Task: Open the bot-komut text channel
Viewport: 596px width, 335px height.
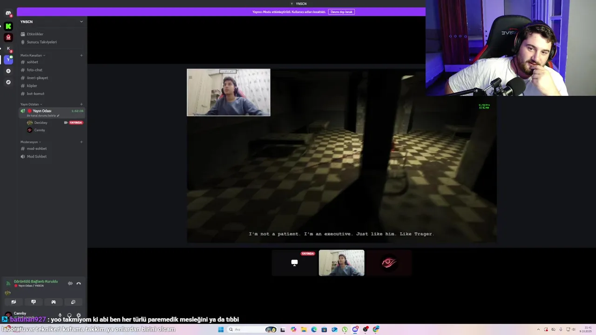Action: [35, 94]
